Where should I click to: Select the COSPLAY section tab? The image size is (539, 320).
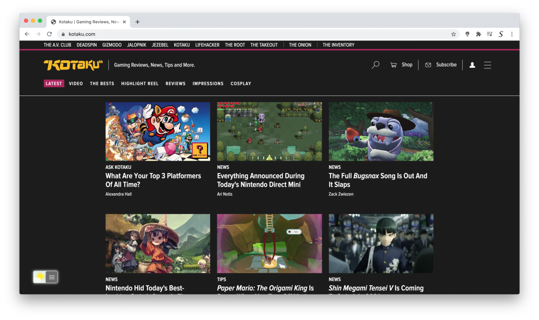click(x=241, y=84)
